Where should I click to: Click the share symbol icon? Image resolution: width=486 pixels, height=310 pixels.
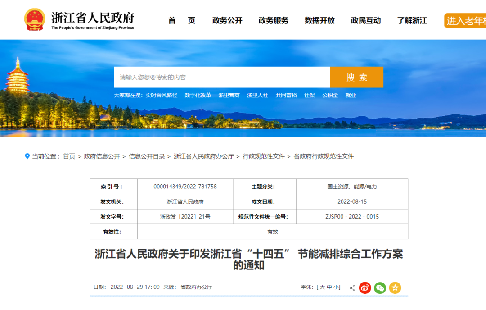tap(352, 288)
